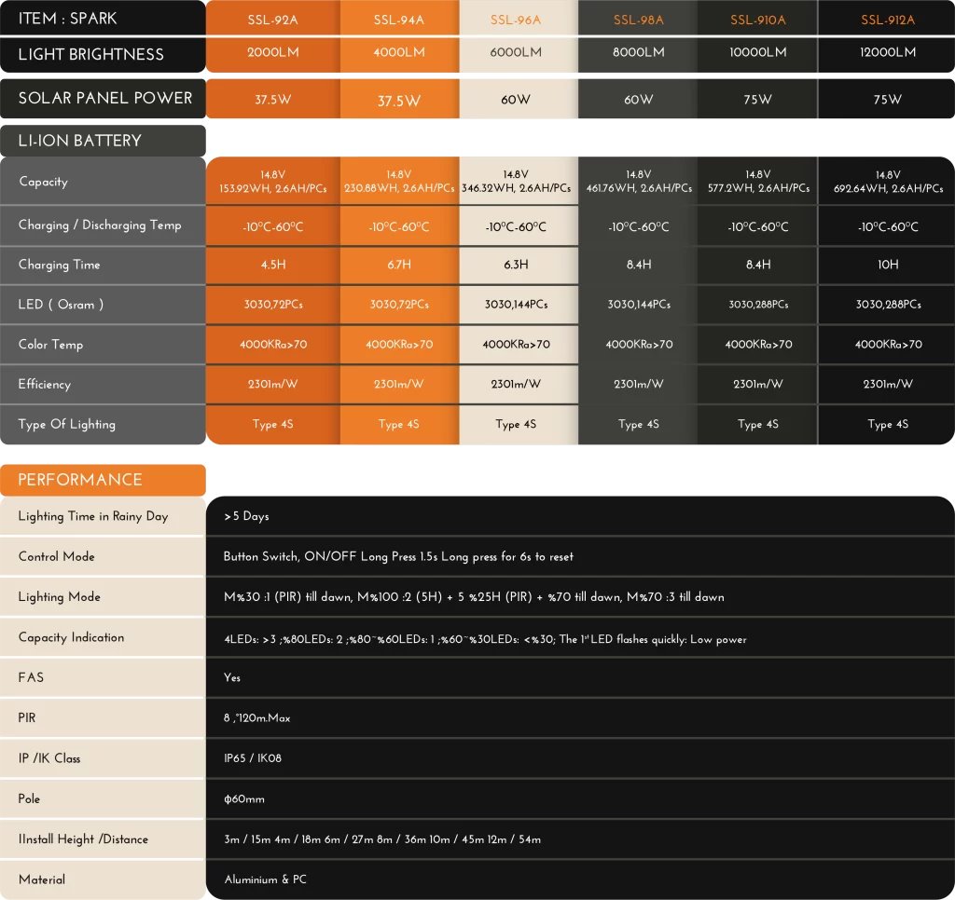Select the SOLAR PANEL POWER row label
The width and height of the screenshot is (955, 900).
point(104,99)
